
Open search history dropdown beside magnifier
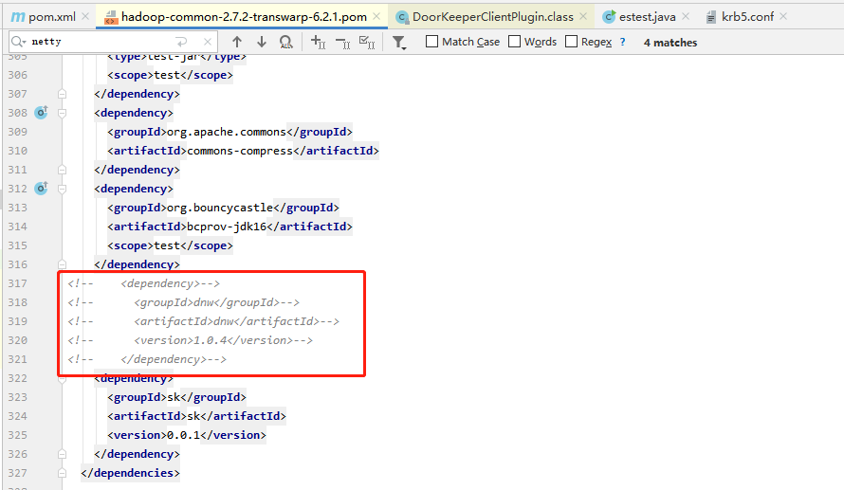tap(20, 42)
